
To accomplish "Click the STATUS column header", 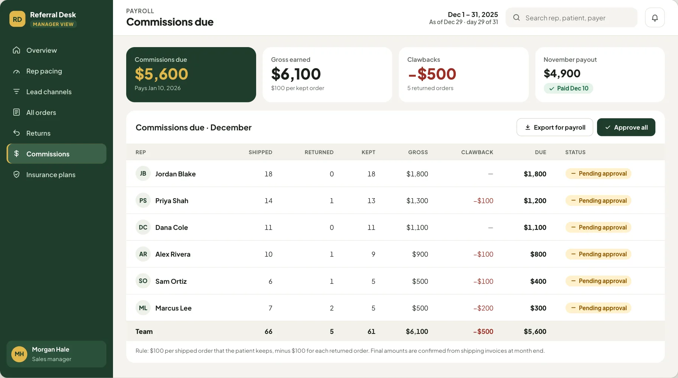I will pos(576,152).
